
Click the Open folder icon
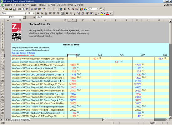(7, 9)
